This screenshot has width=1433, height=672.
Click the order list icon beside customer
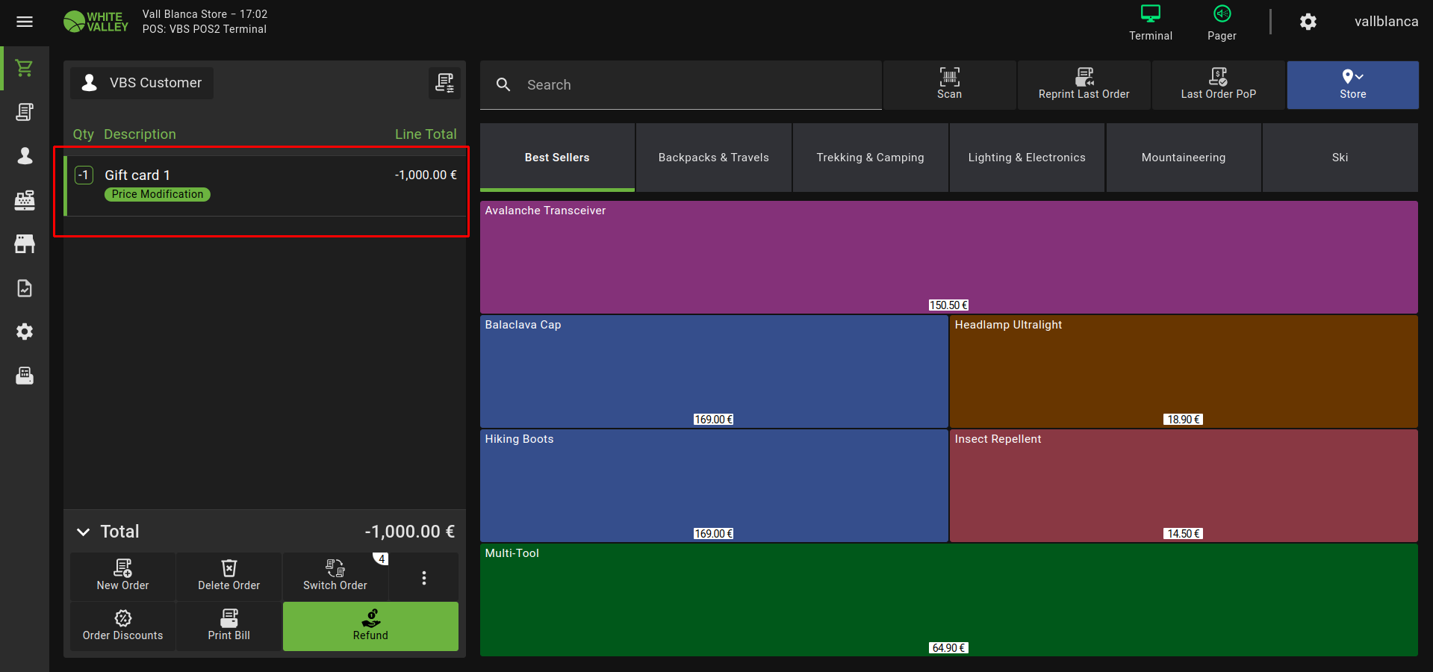click(444, 83)
